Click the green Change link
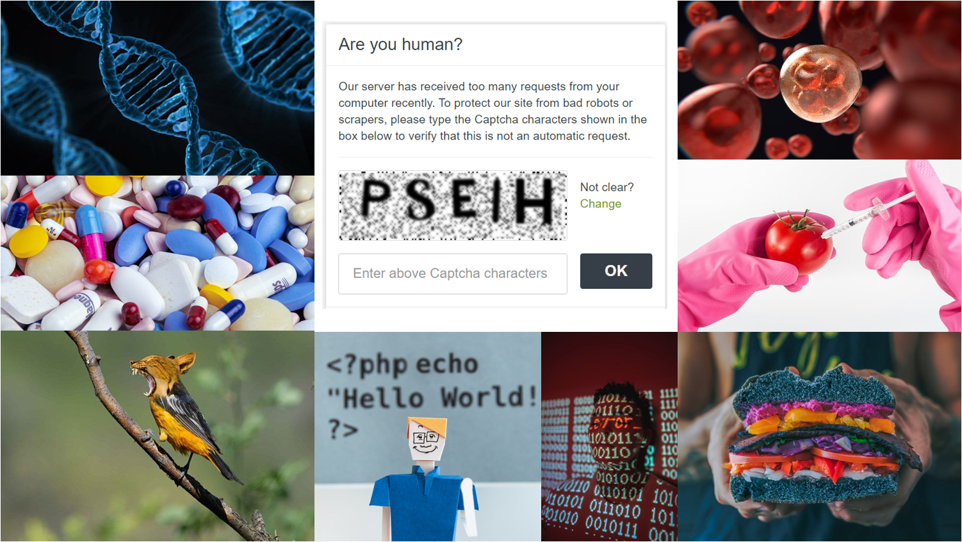The width and height of the screenshot is (962, 542). point(600,204)
